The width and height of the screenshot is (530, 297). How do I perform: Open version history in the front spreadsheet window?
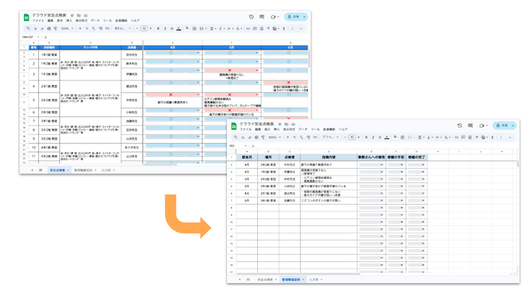[459, 125]
